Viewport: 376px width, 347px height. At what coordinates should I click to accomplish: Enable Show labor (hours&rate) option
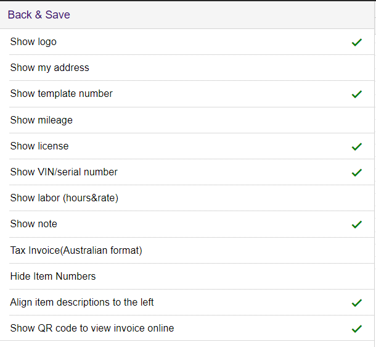click(x=64, y=198)
